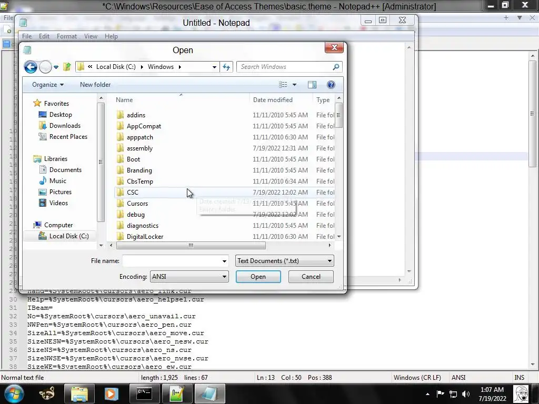The height and width of the screenshot is (404, 539).
Task: Click the volume speaker icon in system tray
Action: [466, 394]
